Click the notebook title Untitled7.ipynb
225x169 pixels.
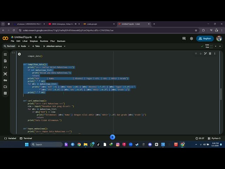pos(23,37)
